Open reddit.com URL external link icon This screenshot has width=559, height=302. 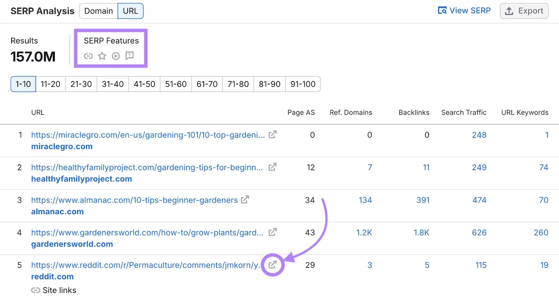[x=273, y=265]
